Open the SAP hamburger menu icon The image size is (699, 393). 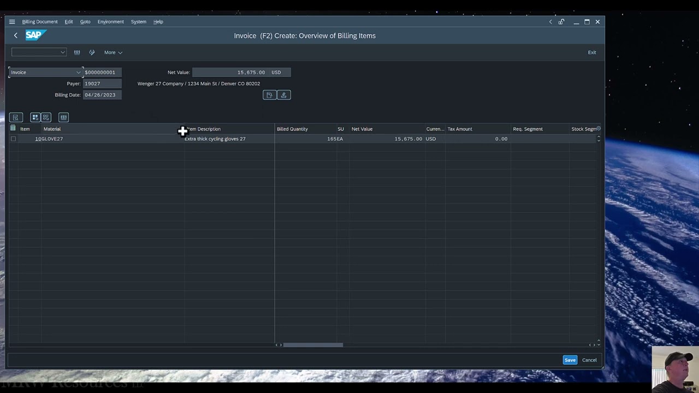12,22
